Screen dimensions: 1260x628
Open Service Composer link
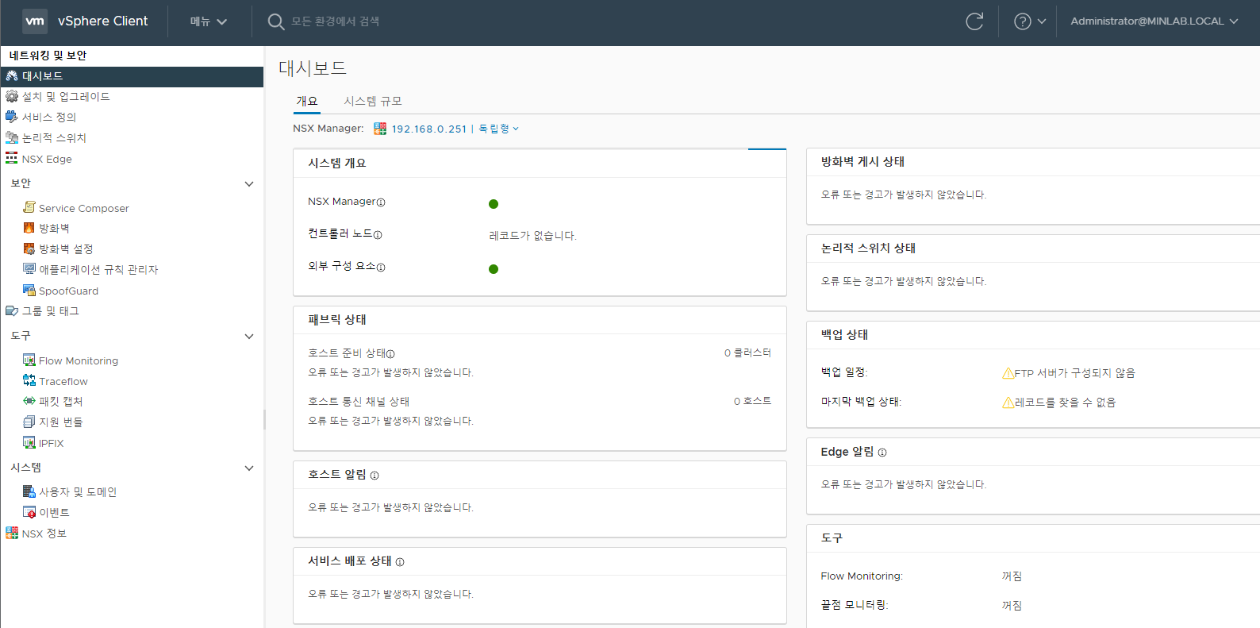coord(84,208)
